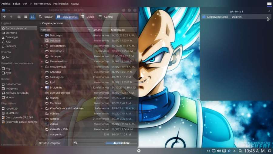This screenshot has width=273, height=154.
Task: Open the Buscar search tool
Action: pyautogui.click(x=45, y=17)
